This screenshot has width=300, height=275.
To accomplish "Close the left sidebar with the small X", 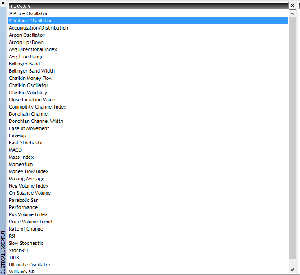I will click(x=3, y=3).
